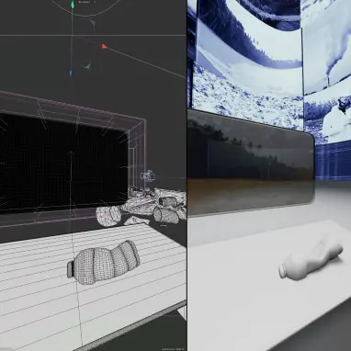Viewport: 351px width, 351px height.
Task: Click the blue-gray triangular plane handle
Action: [93, 23]
